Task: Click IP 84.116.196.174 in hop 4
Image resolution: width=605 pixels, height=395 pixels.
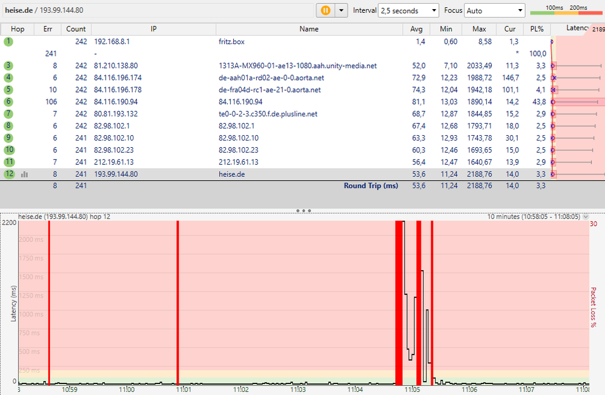Action: (x=117, y=78)
